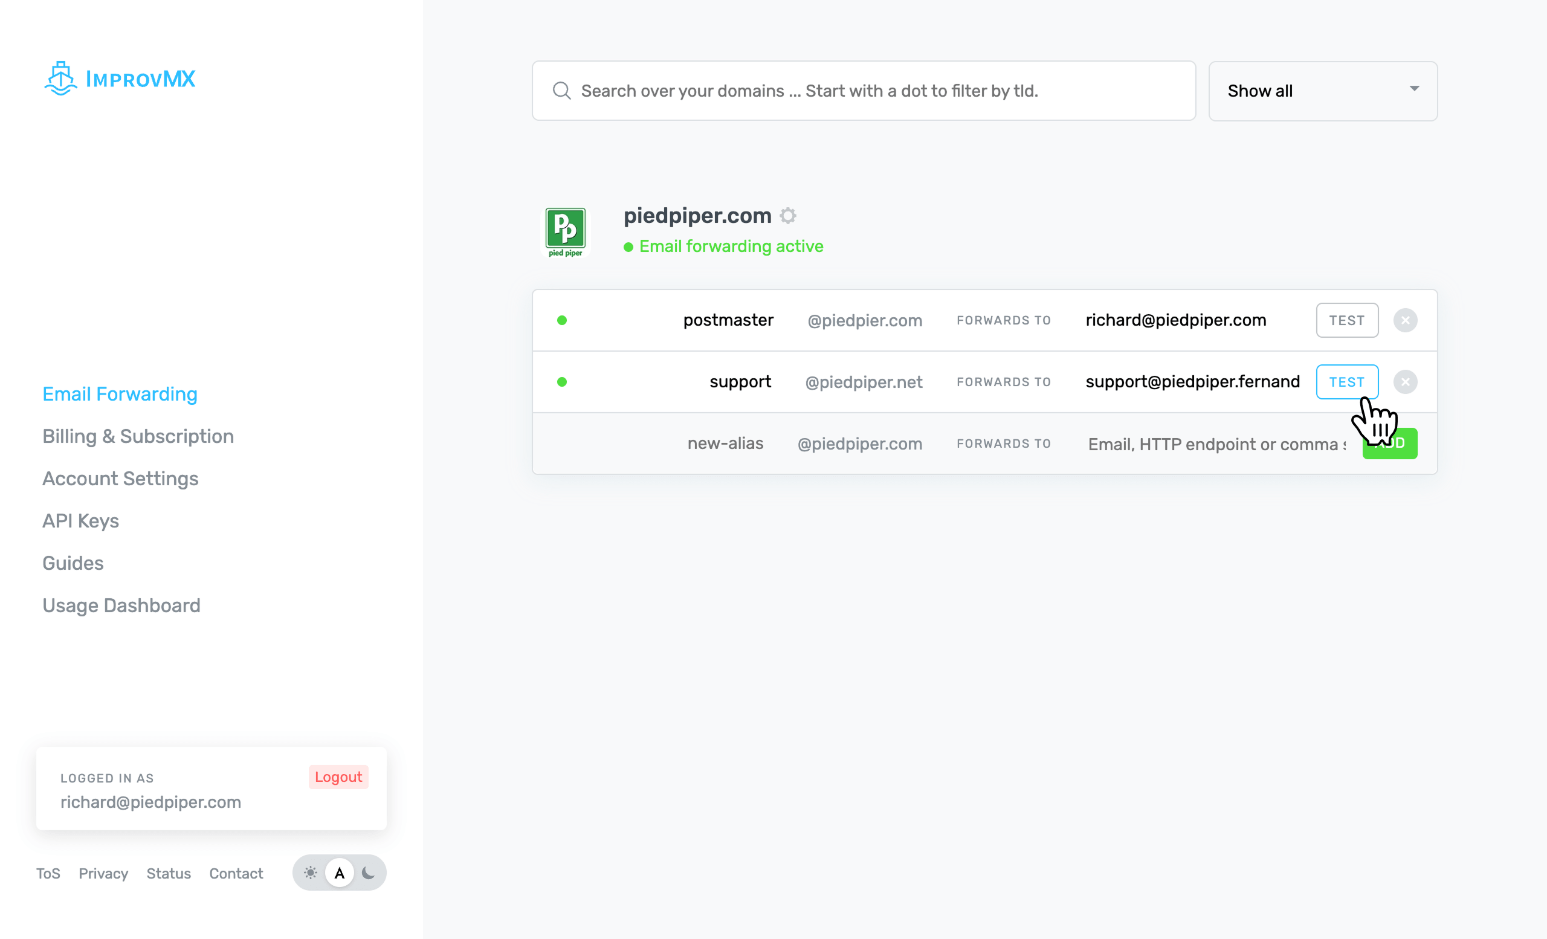Click the red Logout button
This screenshot has height=939, width=1547.
(338, 777)
